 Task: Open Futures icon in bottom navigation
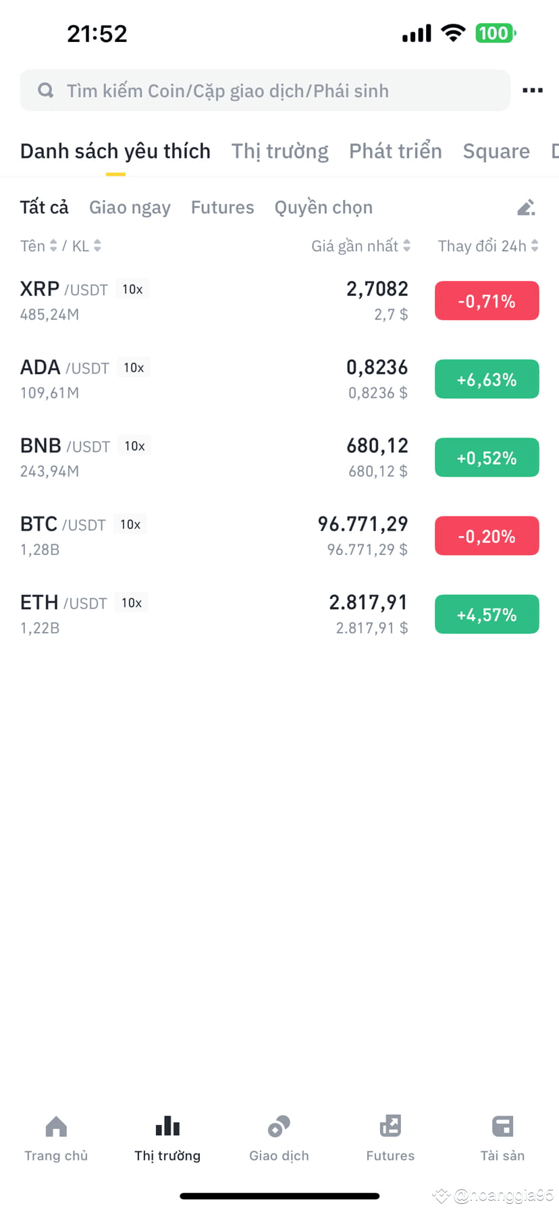point(390,1127)
